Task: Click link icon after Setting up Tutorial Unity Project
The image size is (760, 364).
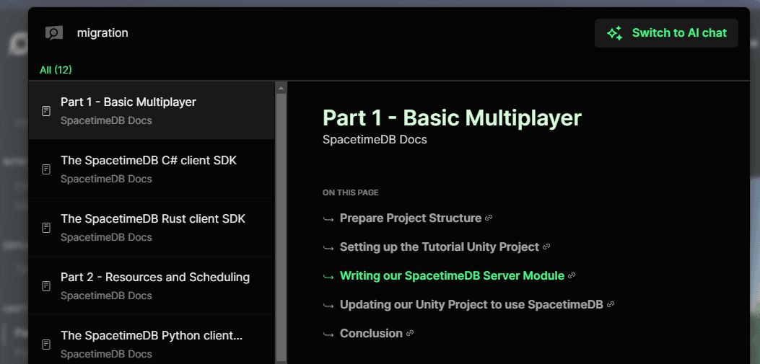Action: (546, 247)
